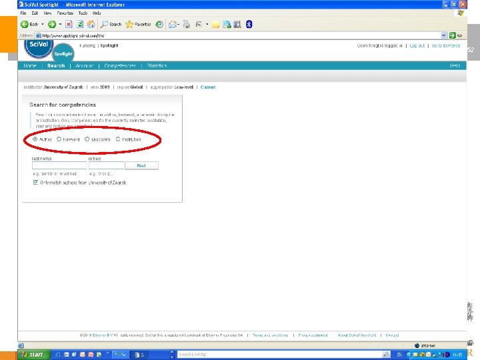This screenshot has width=480, height=360.
Task: Click the Go to SciVerse link
Action: [x=446, y=45]
